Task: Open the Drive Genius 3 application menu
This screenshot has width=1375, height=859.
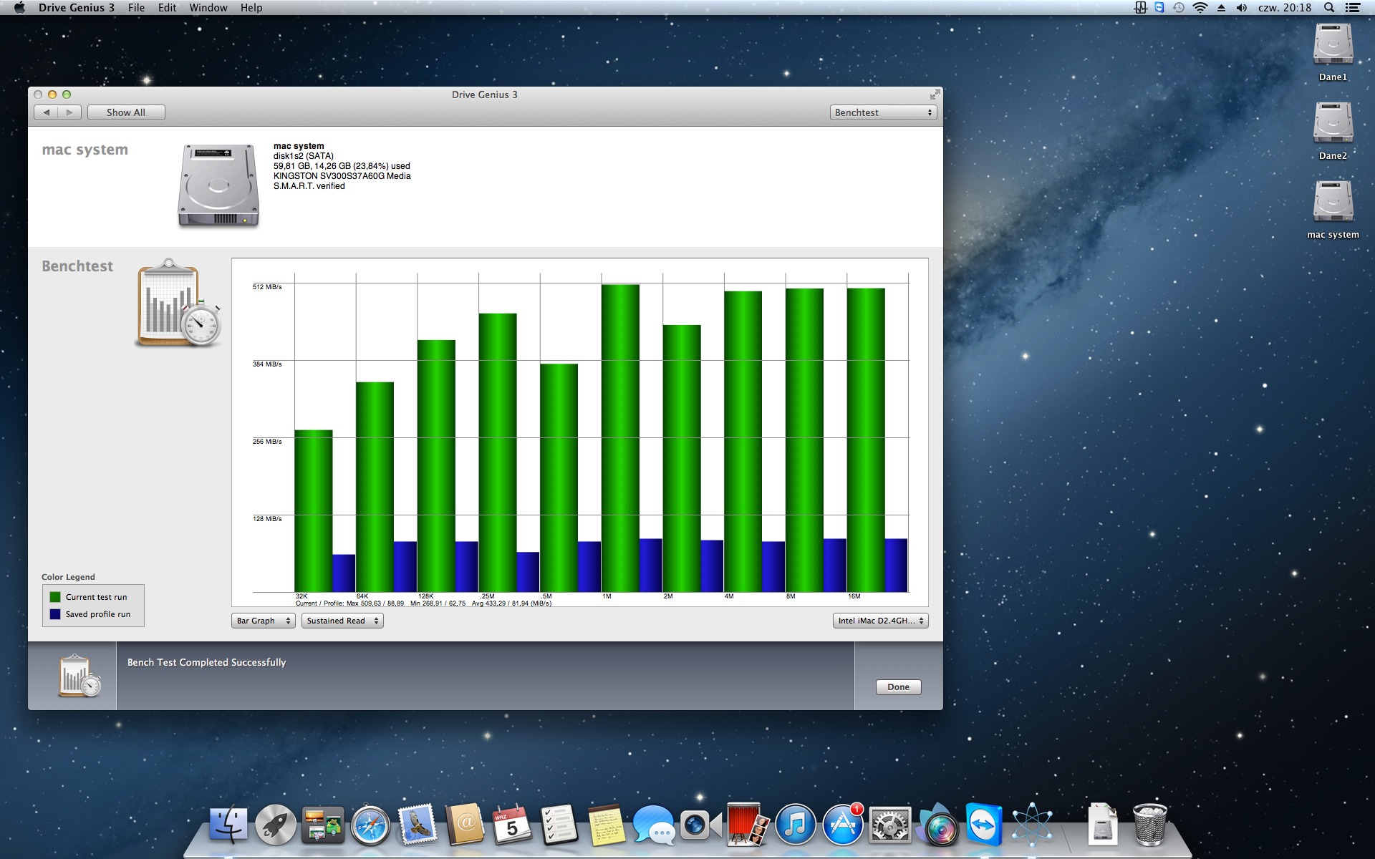Action: coord(77,8)
